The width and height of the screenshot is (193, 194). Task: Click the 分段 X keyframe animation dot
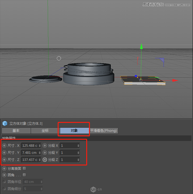[45, 145]
